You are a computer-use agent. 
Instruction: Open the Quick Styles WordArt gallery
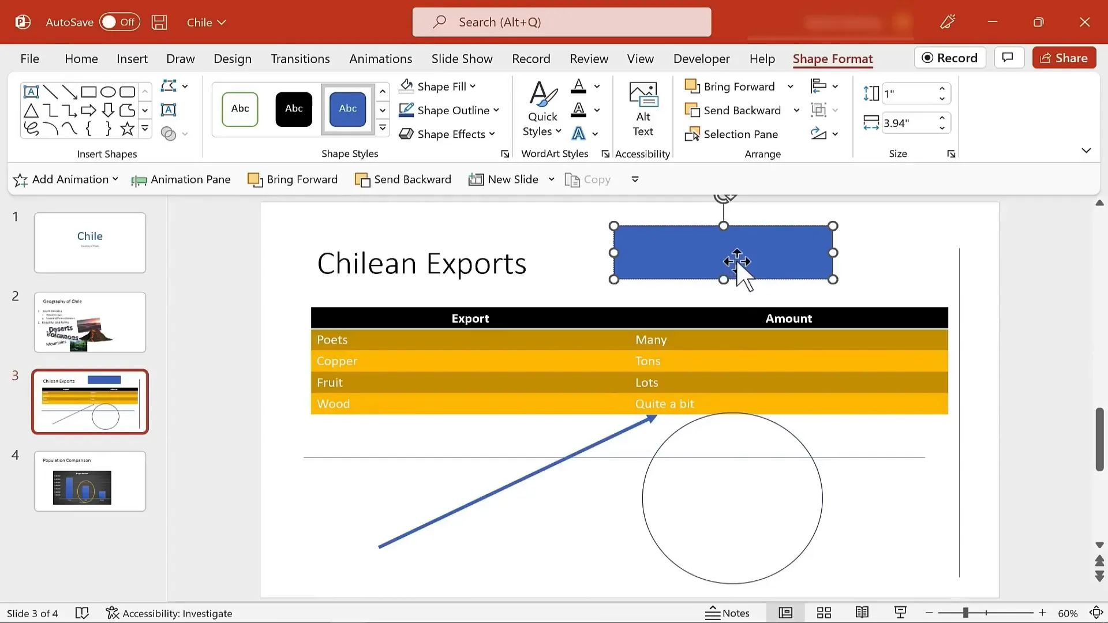[542, 109]
